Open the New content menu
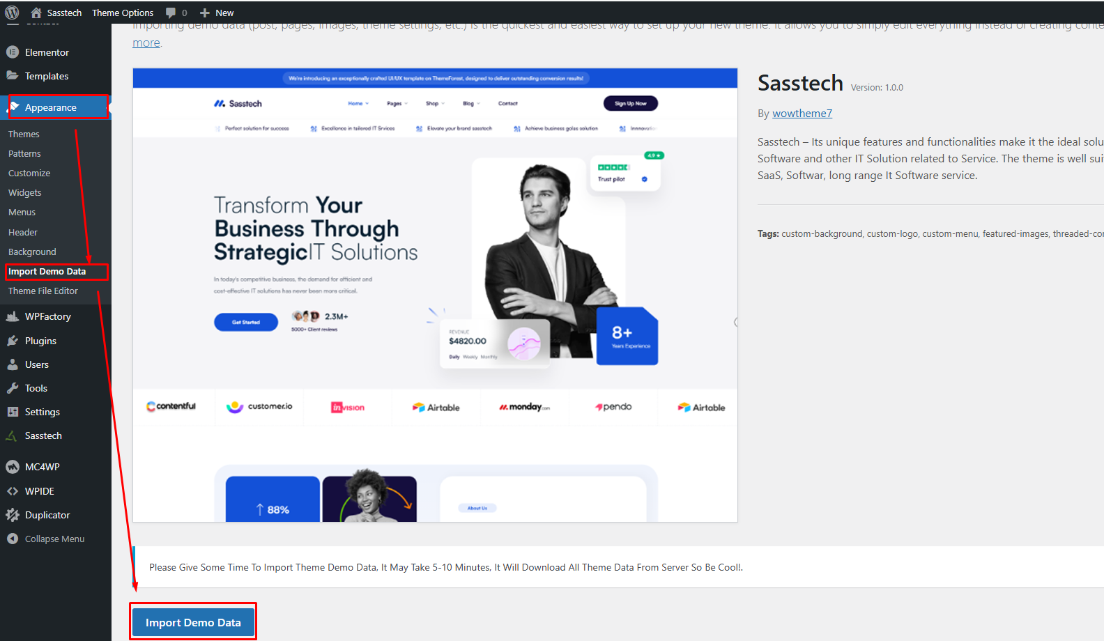This screenshot has height=641, width=1104. [x=224, y=13]
